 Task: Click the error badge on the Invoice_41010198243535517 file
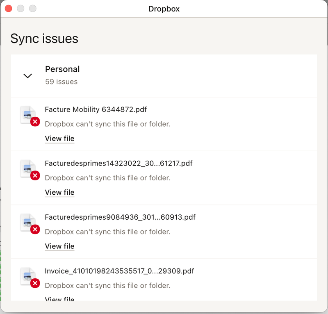coord(35,283)
